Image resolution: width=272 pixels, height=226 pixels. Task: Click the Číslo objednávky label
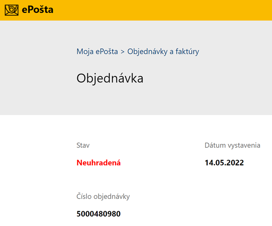coord(103,196)
